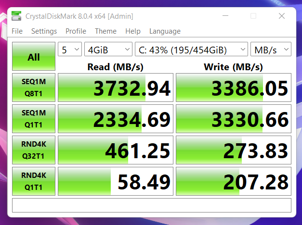Image resolution: width=302 pixels, height=225 pixels.
Task: Click the empty comment field at bottom
Action: 151,205
